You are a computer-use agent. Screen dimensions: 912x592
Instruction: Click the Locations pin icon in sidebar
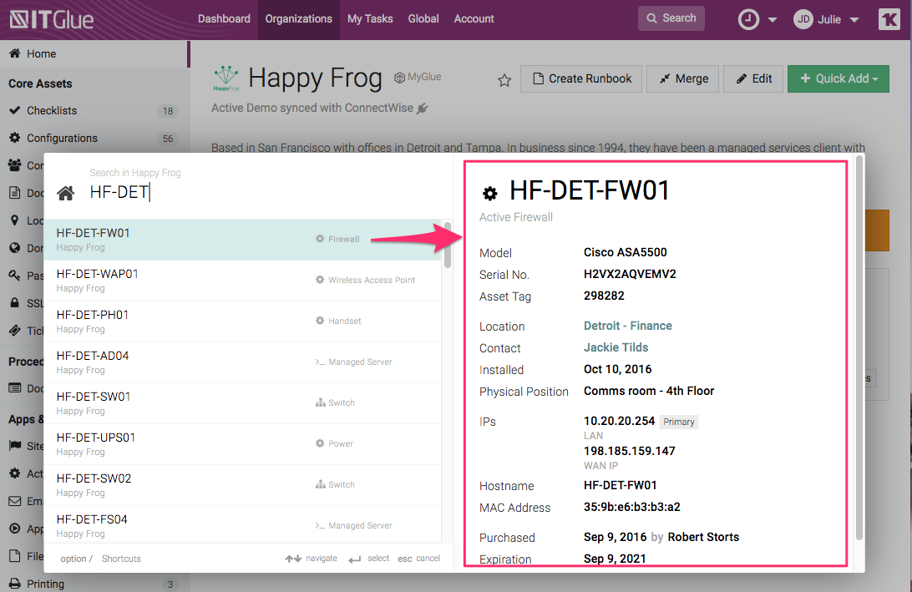(x=14, y=220)
